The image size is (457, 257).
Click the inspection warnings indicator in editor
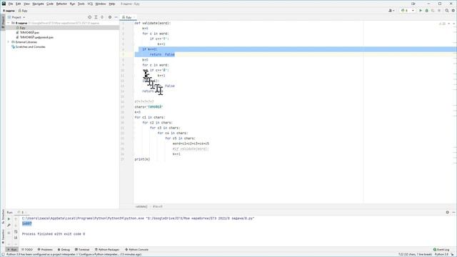click(442, 24)
